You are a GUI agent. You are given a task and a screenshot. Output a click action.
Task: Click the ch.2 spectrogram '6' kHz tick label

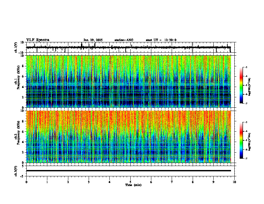click(24, 132)
